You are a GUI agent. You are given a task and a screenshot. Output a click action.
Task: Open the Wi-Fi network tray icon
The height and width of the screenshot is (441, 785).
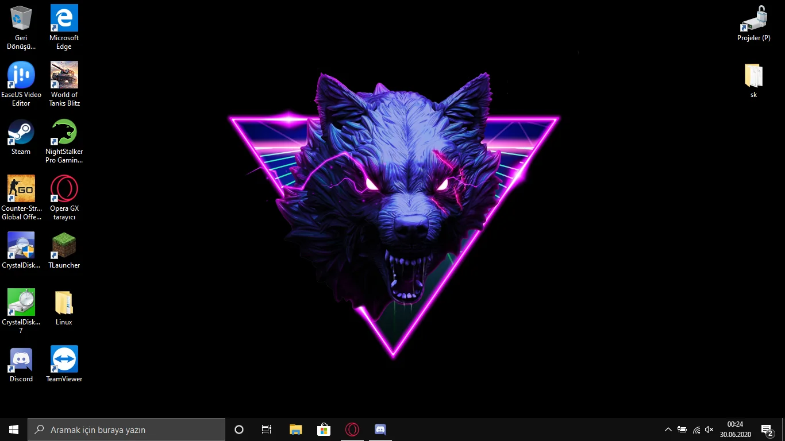(x=696, y=430)
